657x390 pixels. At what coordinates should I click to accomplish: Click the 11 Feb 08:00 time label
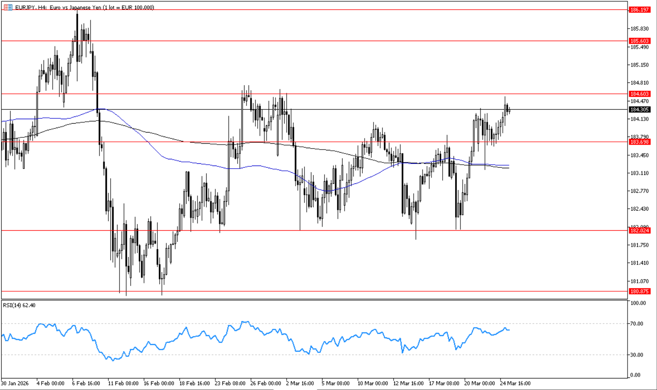[123, 383]
